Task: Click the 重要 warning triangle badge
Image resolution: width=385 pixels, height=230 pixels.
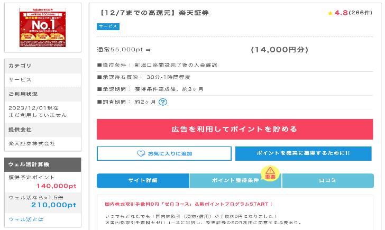Action: coord(270,172)
